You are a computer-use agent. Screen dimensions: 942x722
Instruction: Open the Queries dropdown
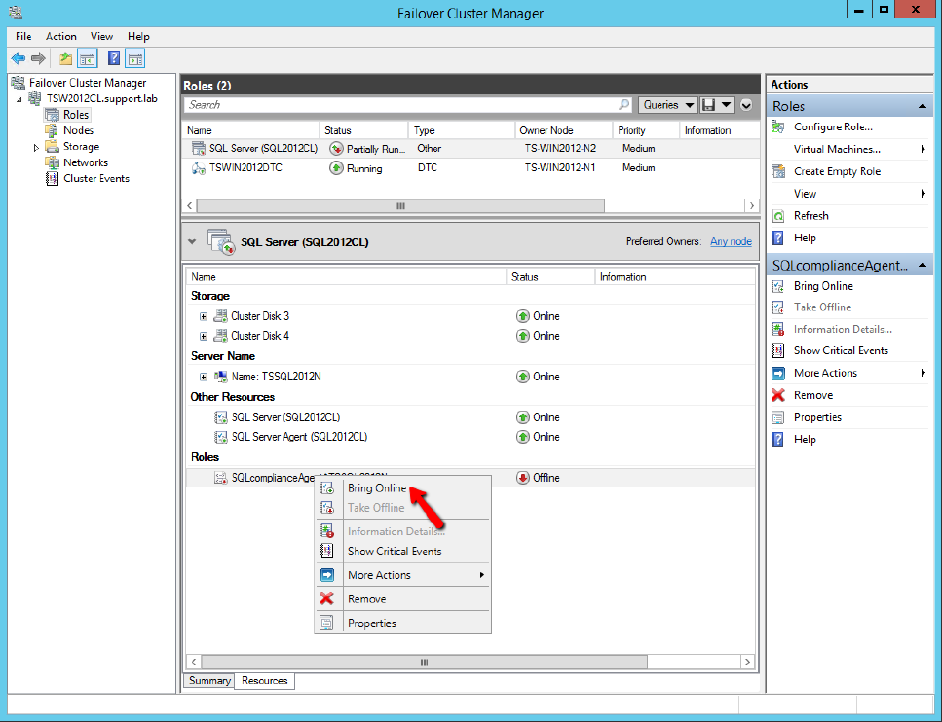667,105
